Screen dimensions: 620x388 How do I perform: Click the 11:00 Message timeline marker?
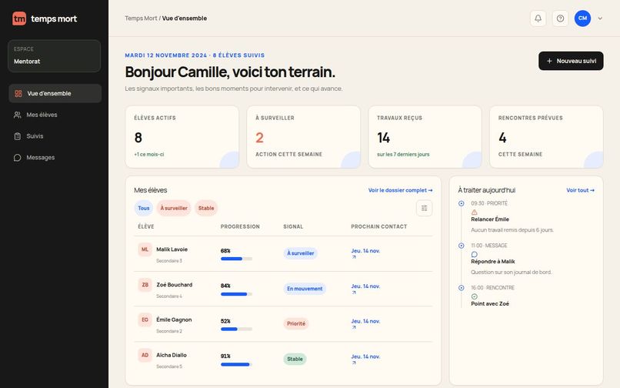(x=461, y=246)
